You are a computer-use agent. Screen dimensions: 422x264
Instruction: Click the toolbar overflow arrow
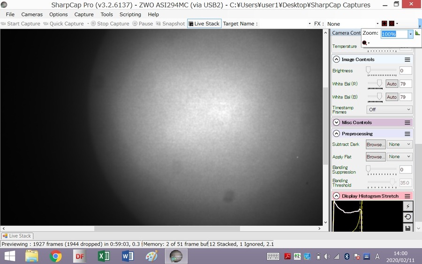pyautogui.click(x=420, y=26)
